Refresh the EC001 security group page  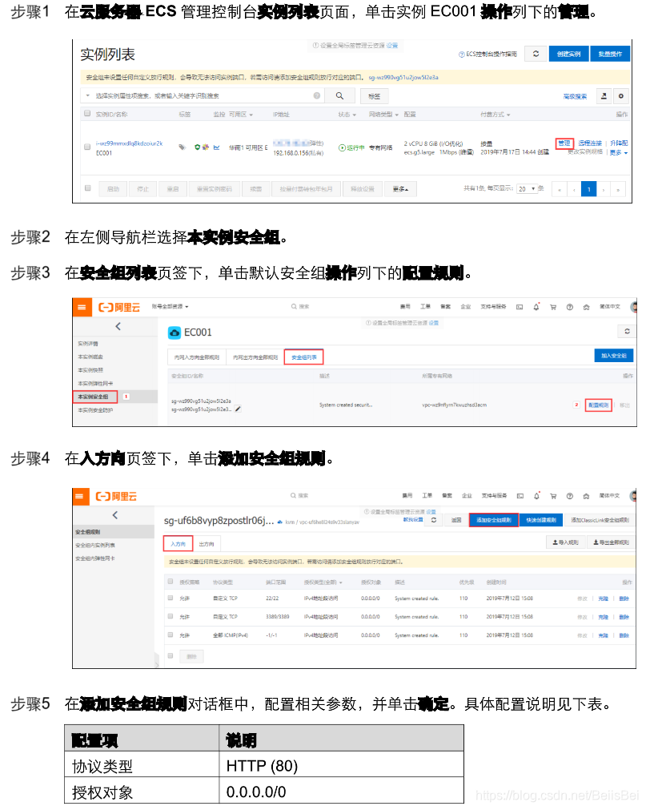[x=627, y=331]
